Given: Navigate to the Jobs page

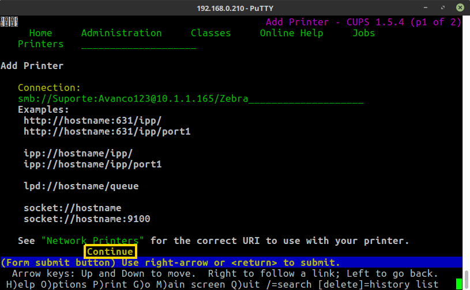Looking at the screenshot, I should [x=363, y=33].
